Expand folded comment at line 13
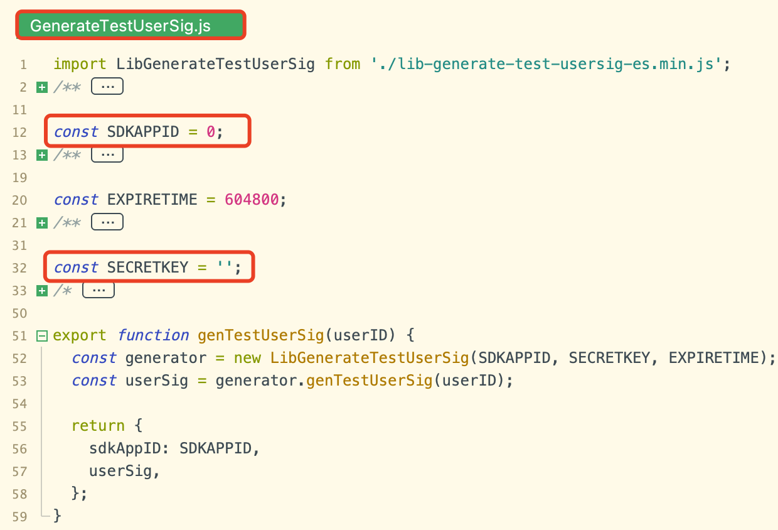The image size is (778, 530). [x=42, y=155]
